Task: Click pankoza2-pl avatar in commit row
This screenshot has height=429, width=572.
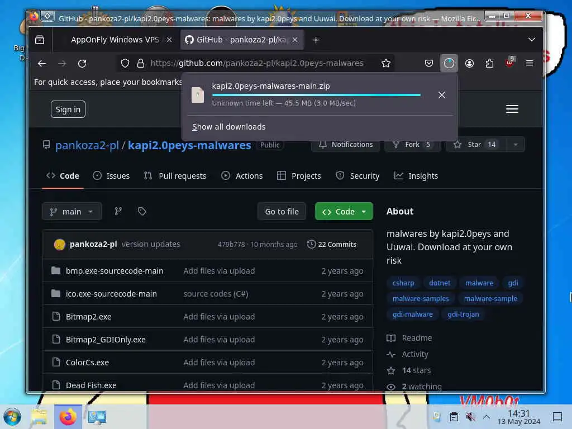Action: coord(59,245)
